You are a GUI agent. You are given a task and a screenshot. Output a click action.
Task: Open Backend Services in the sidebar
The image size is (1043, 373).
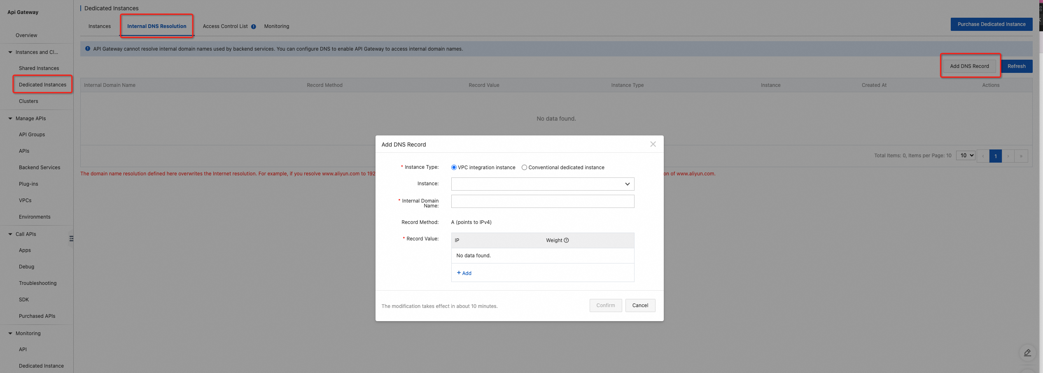tap(40, 168)
